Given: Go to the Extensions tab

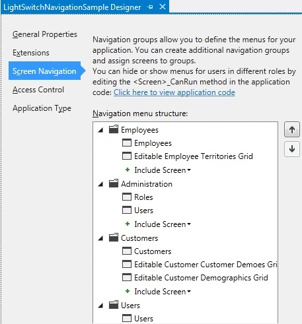Looking at the screenshot, I should coord(31,53).
